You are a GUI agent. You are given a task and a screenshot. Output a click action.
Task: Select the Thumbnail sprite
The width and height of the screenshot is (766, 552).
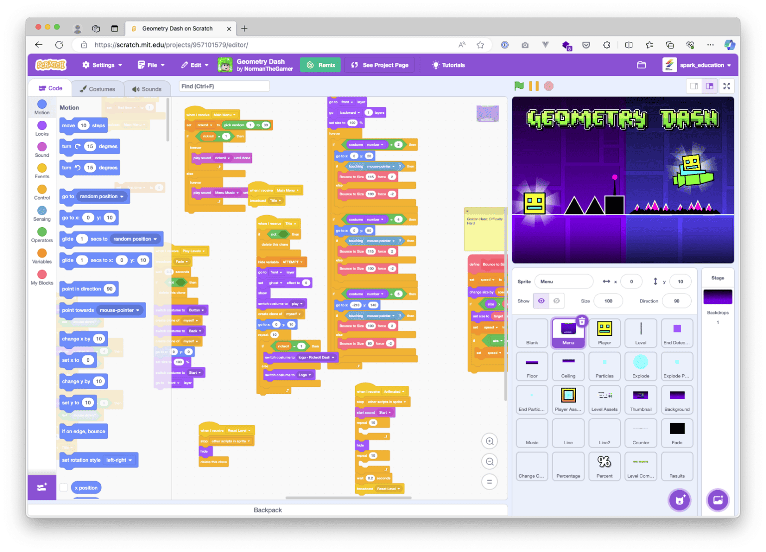click(641, 400)
